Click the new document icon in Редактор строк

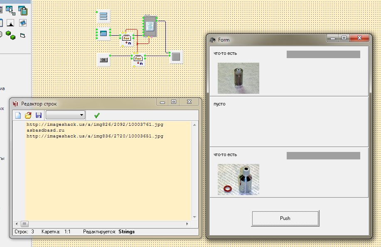click(x=18, y=115)
